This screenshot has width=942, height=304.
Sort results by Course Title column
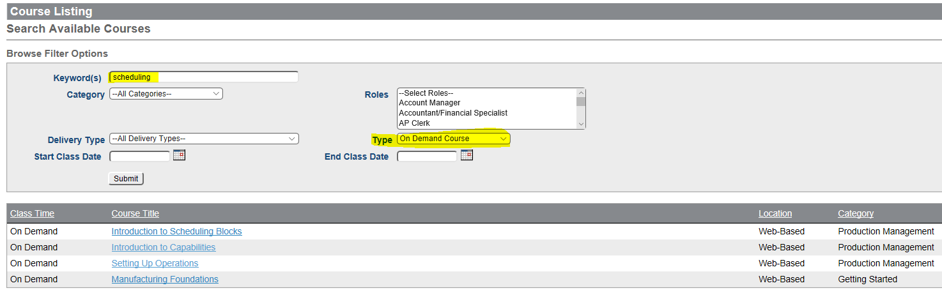coord(135,213)
